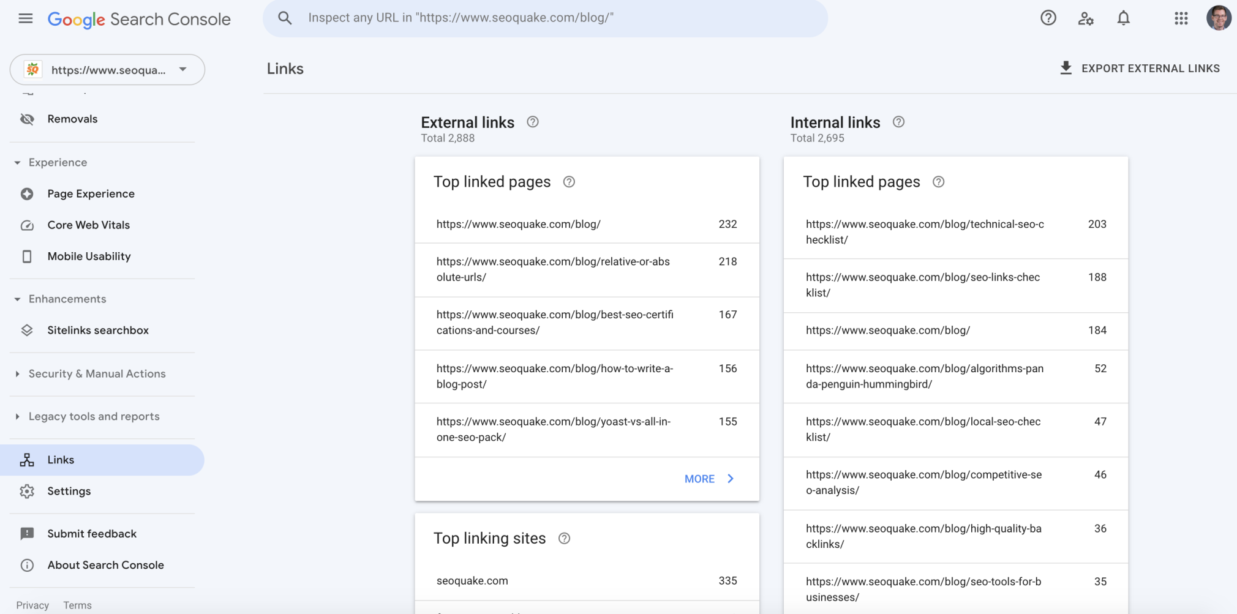Viewport: 1237px width, 614px height.
Task: Select yoast-vs-all-in-one-seo-pack row
Action: (587, 430)
